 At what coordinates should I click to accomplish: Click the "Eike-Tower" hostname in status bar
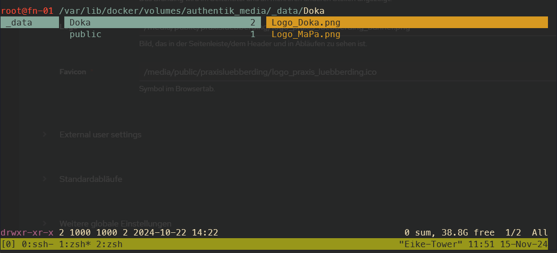point(431,245)
